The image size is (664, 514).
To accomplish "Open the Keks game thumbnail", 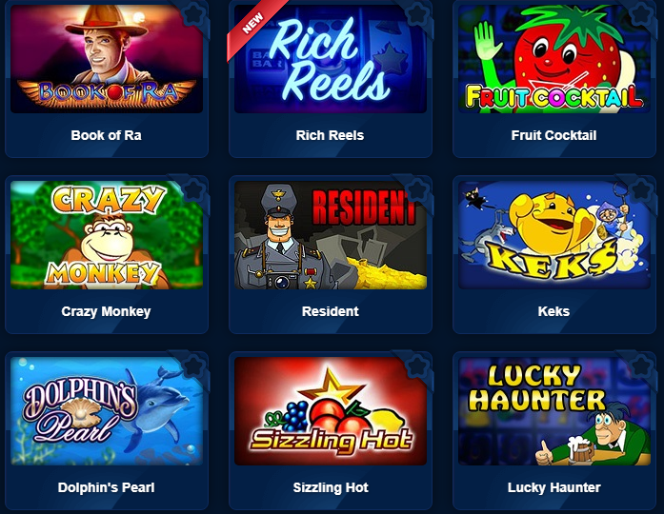I will (554, 235).
